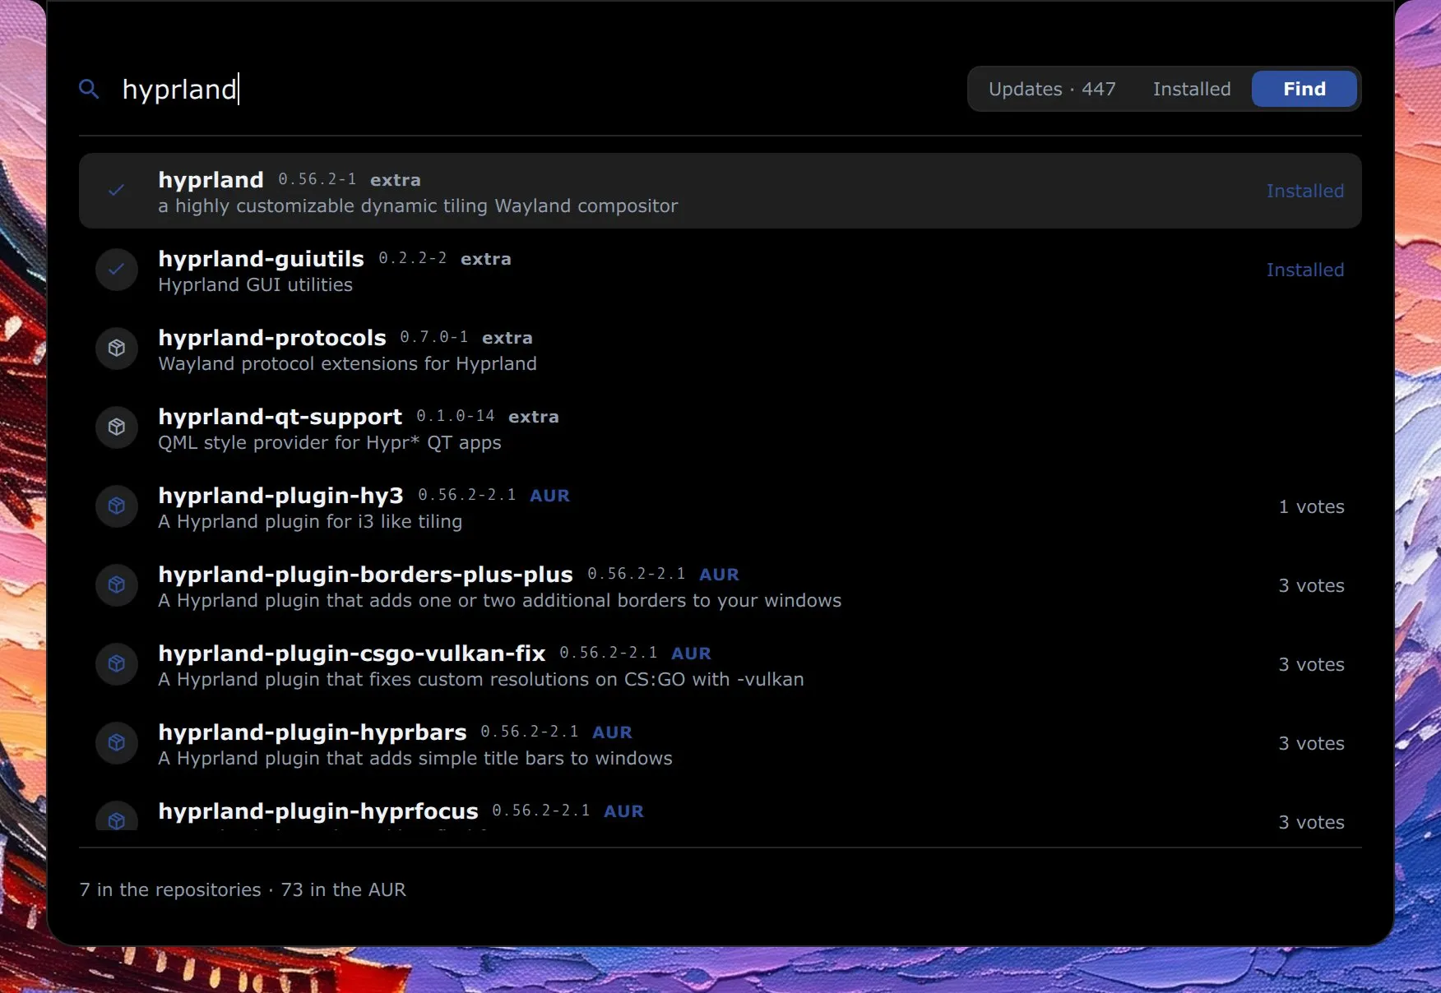1441x993 pixels.
Task: Select the hyprland-plugin-hy3 package name
Action: coord(280,496)
